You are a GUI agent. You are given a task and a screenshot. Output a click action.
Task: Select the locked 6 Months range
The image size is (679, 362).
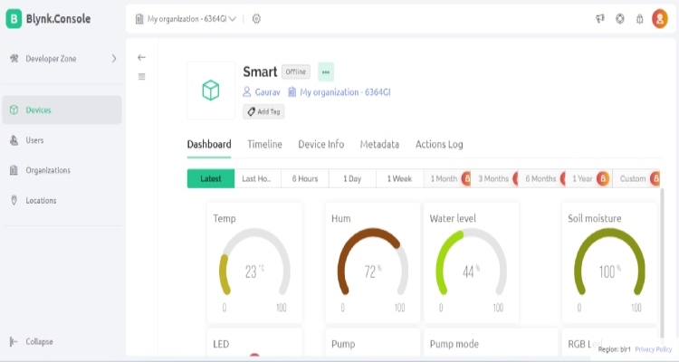coord(541,178)
